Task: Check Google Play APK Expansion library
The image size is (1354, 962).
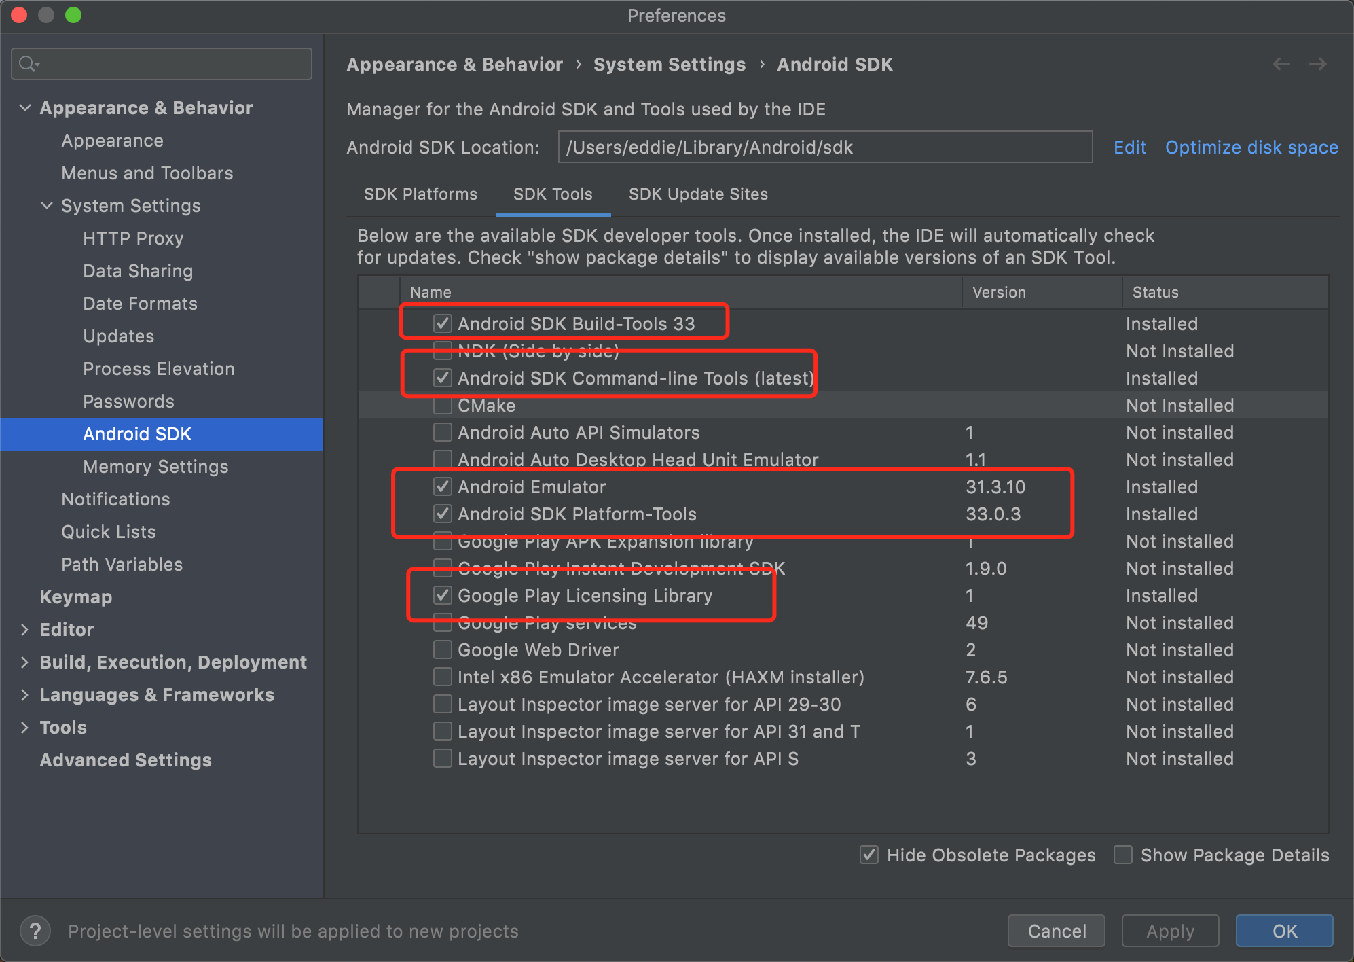Action: 443,541
